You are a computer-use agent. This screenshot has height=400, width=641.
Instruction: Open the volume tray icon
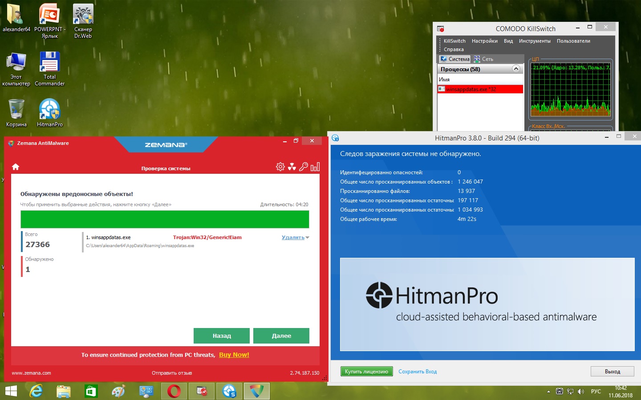point(581,392)
